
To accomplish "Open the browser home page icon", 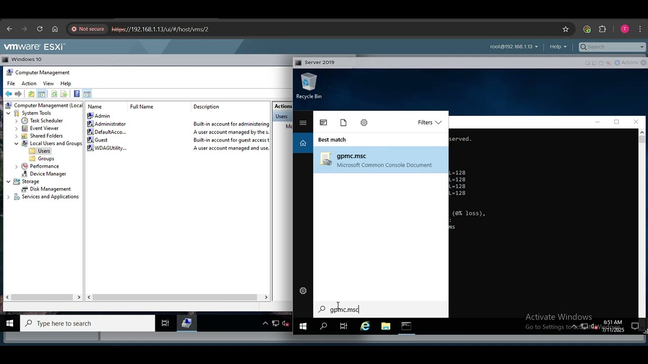I will click(55, 29).
